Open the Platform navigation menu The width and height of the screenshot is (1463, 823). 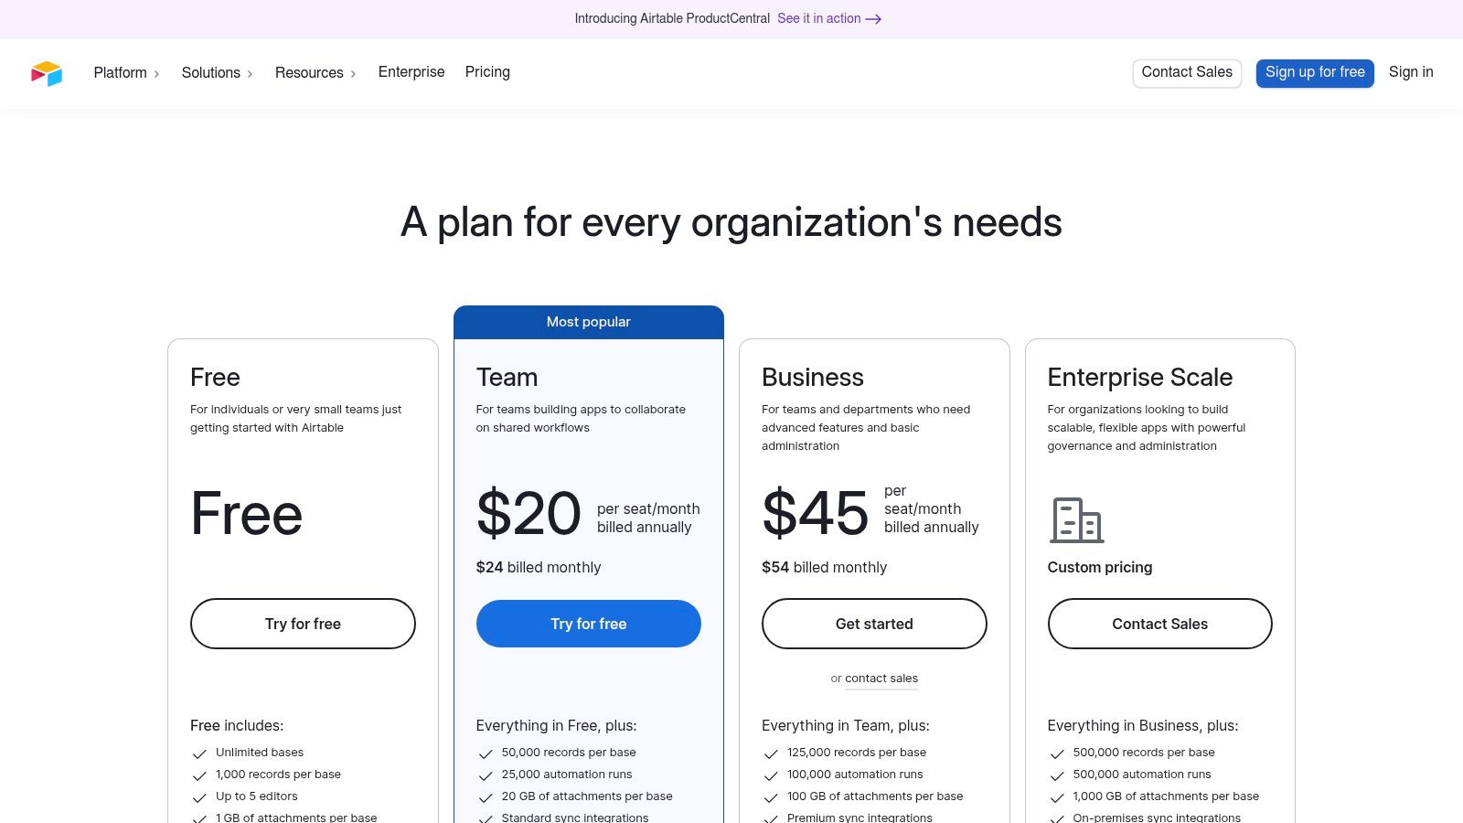click(x=127, y=72)
